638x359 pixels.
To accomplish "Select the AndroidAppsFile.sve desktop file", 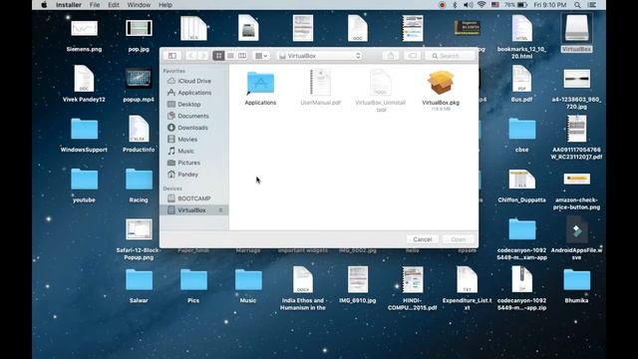I will click(x=576, y=238).
